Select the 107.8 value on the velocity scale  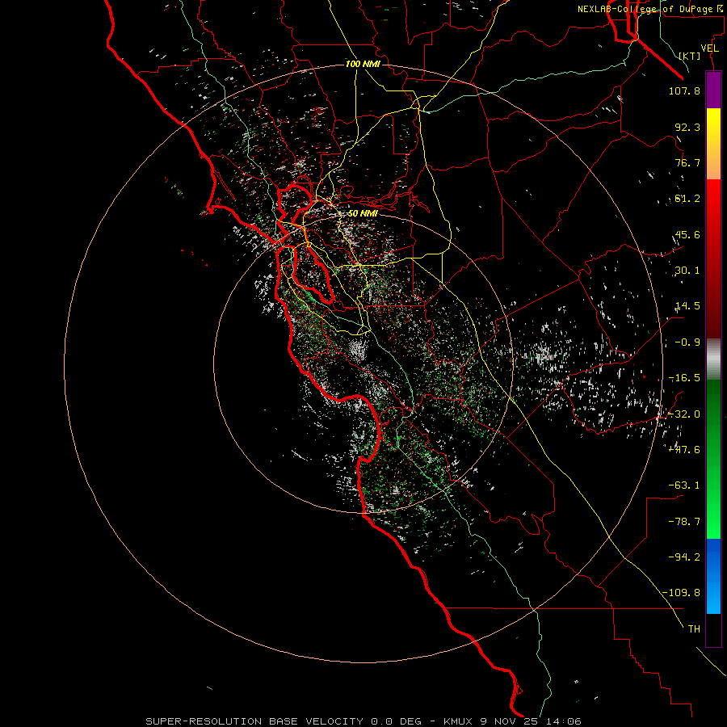[x=684, y=90]
